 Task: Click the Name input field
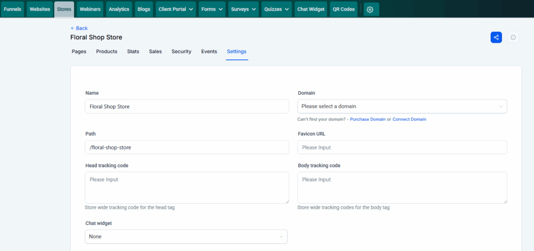tap(187, 106)
